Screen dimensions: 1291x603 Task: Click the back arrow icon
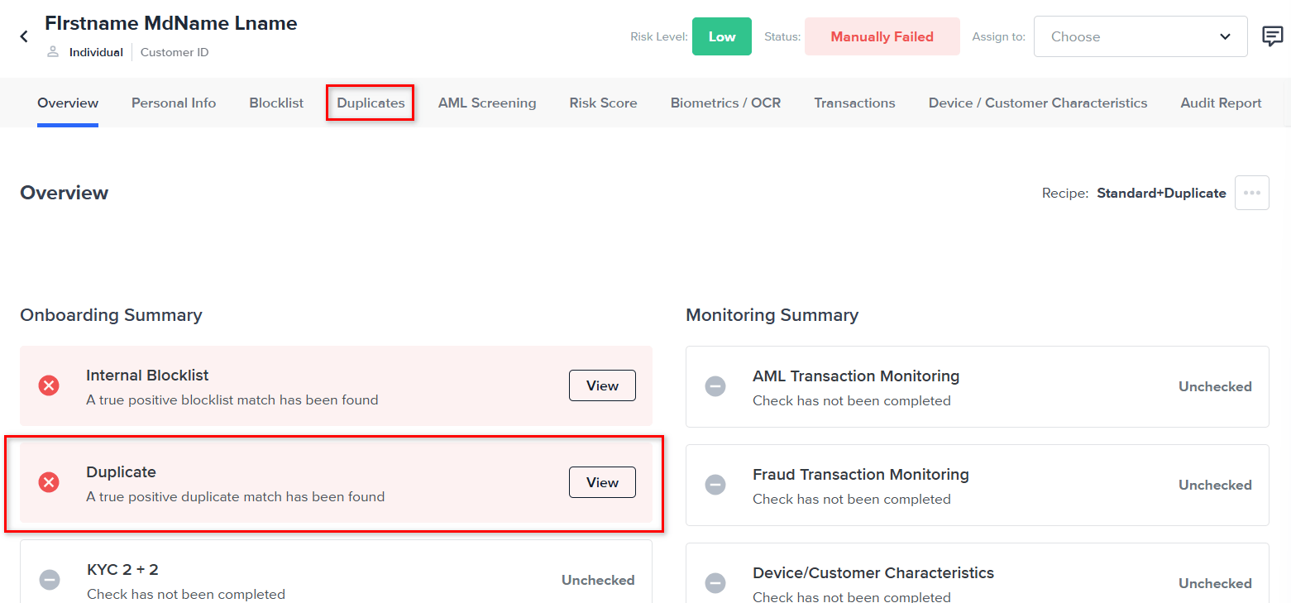(x=24, y=36)
